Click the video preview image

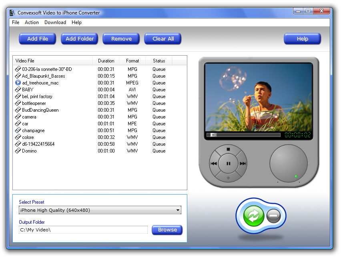point(259,97)
